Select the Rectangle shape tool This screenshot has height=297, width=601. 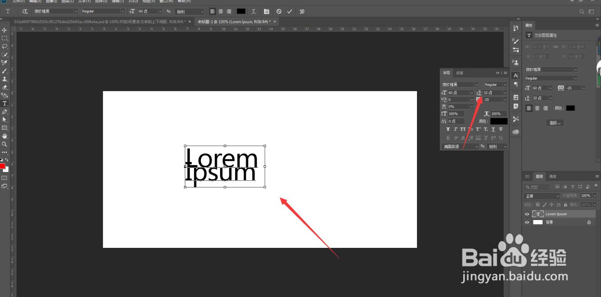(x=5, y=128)
